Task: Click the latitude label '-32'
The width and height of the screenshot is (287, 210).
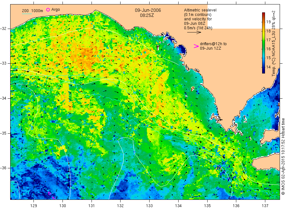Action: [x=4, y=29]
